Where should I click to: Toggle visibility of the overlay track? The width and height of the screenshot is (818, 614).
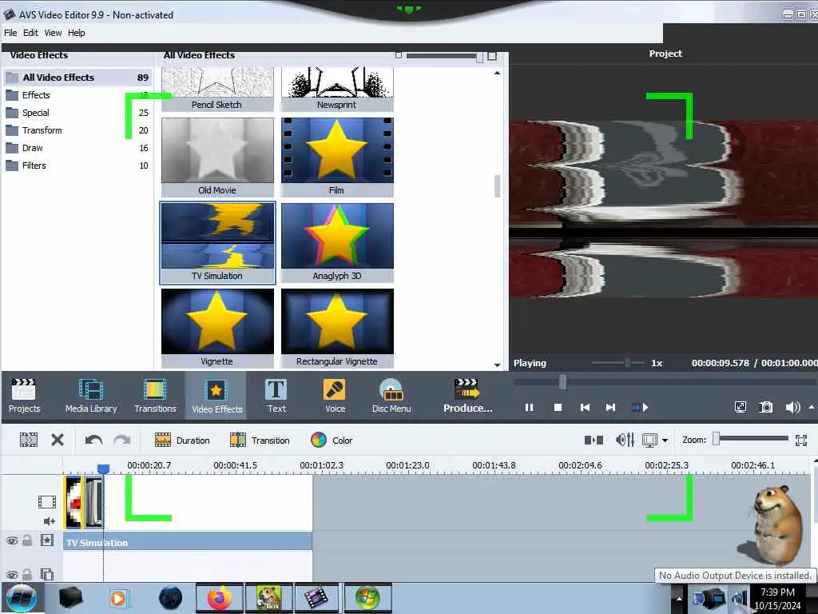[11, 575]
